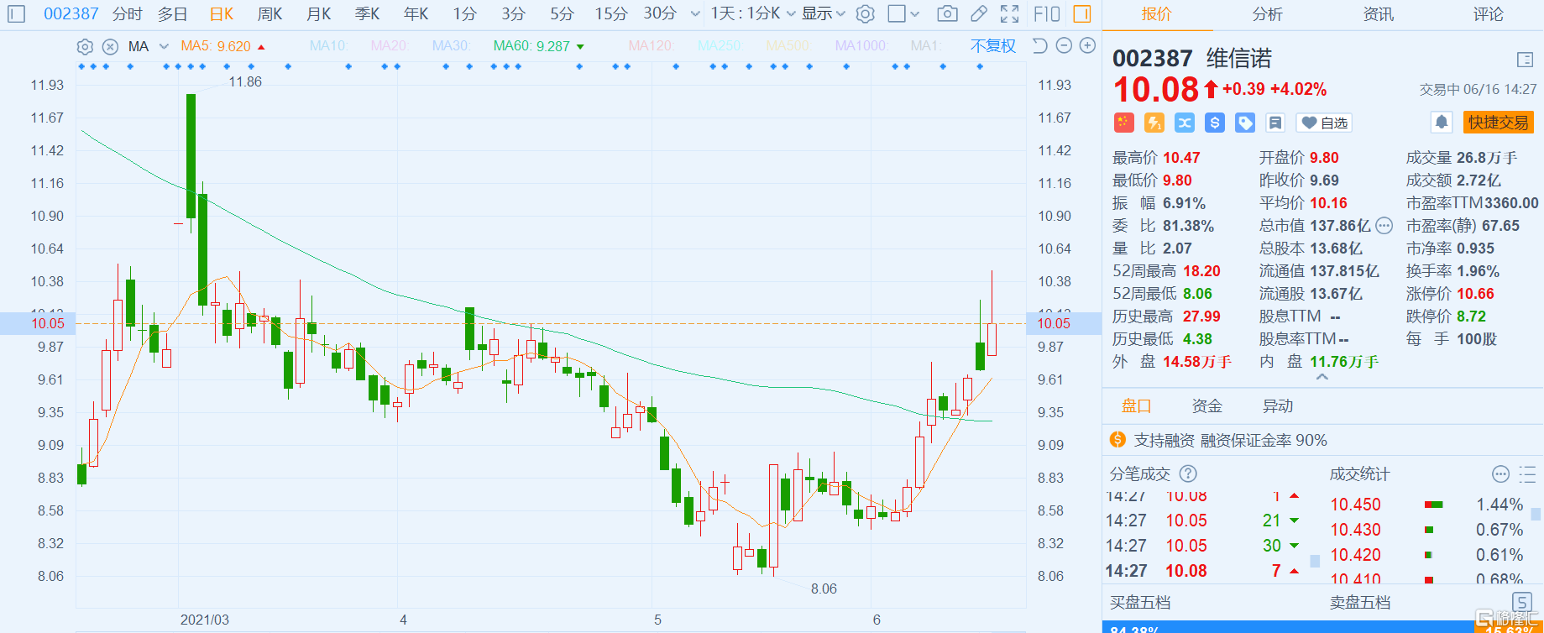Open more options for 成交统计

click(x=1501, y=474)
